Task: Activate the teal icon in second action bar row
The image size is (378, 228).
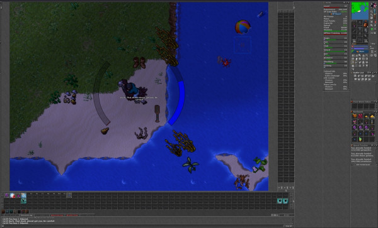Action: 24,201
